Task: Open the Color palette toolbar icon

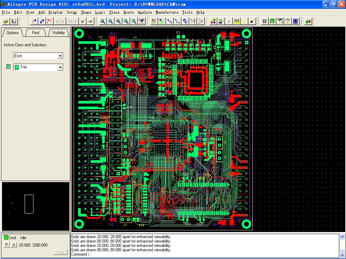Action: pyautogui.click(x=213, y=21)
